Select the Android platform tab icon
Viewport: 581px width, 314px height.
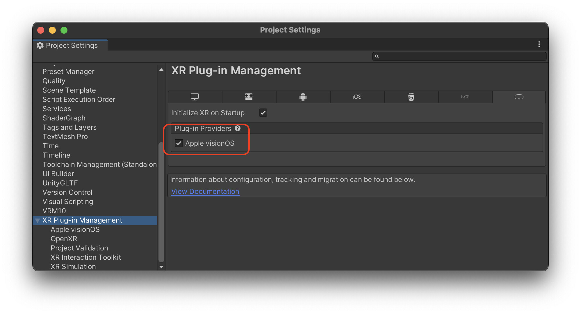[303, 97]
